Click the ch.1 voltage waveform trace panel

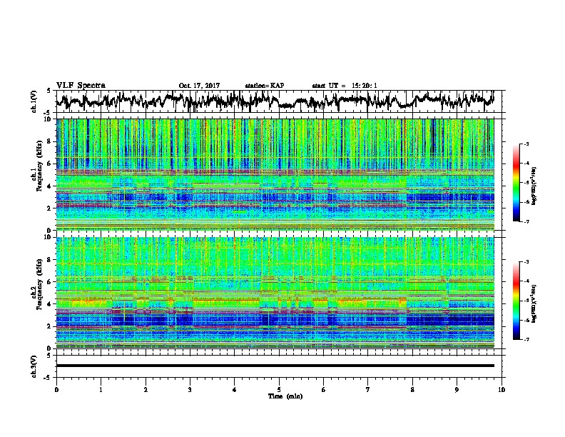pos(279,101)
